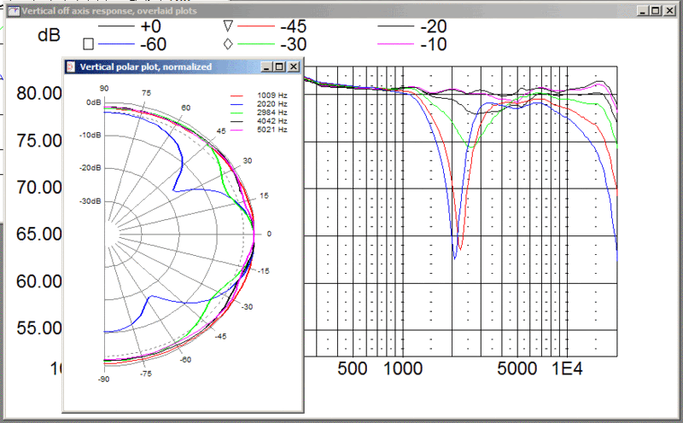Click the 1009 Hz polar legend entry

pos(259,96)
